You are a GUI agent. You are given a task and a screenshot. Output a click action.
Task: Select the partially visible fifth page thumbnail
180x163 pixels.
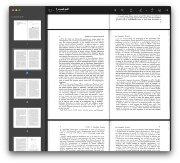[27, 144]
